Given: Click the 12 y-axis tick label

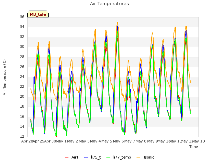Looking at the screenshot, I should pyautogui.click(x=22, y=136).
